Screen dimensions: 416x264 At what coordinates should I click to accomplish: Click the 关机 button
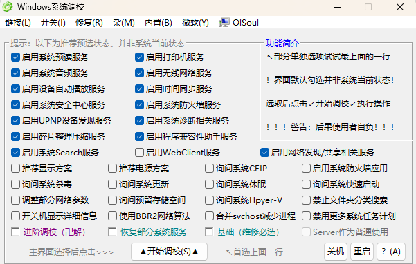tap(336, 252)
